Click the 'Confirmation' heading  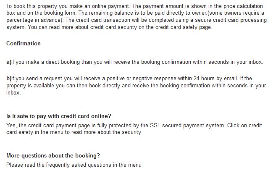pos(24,43)
